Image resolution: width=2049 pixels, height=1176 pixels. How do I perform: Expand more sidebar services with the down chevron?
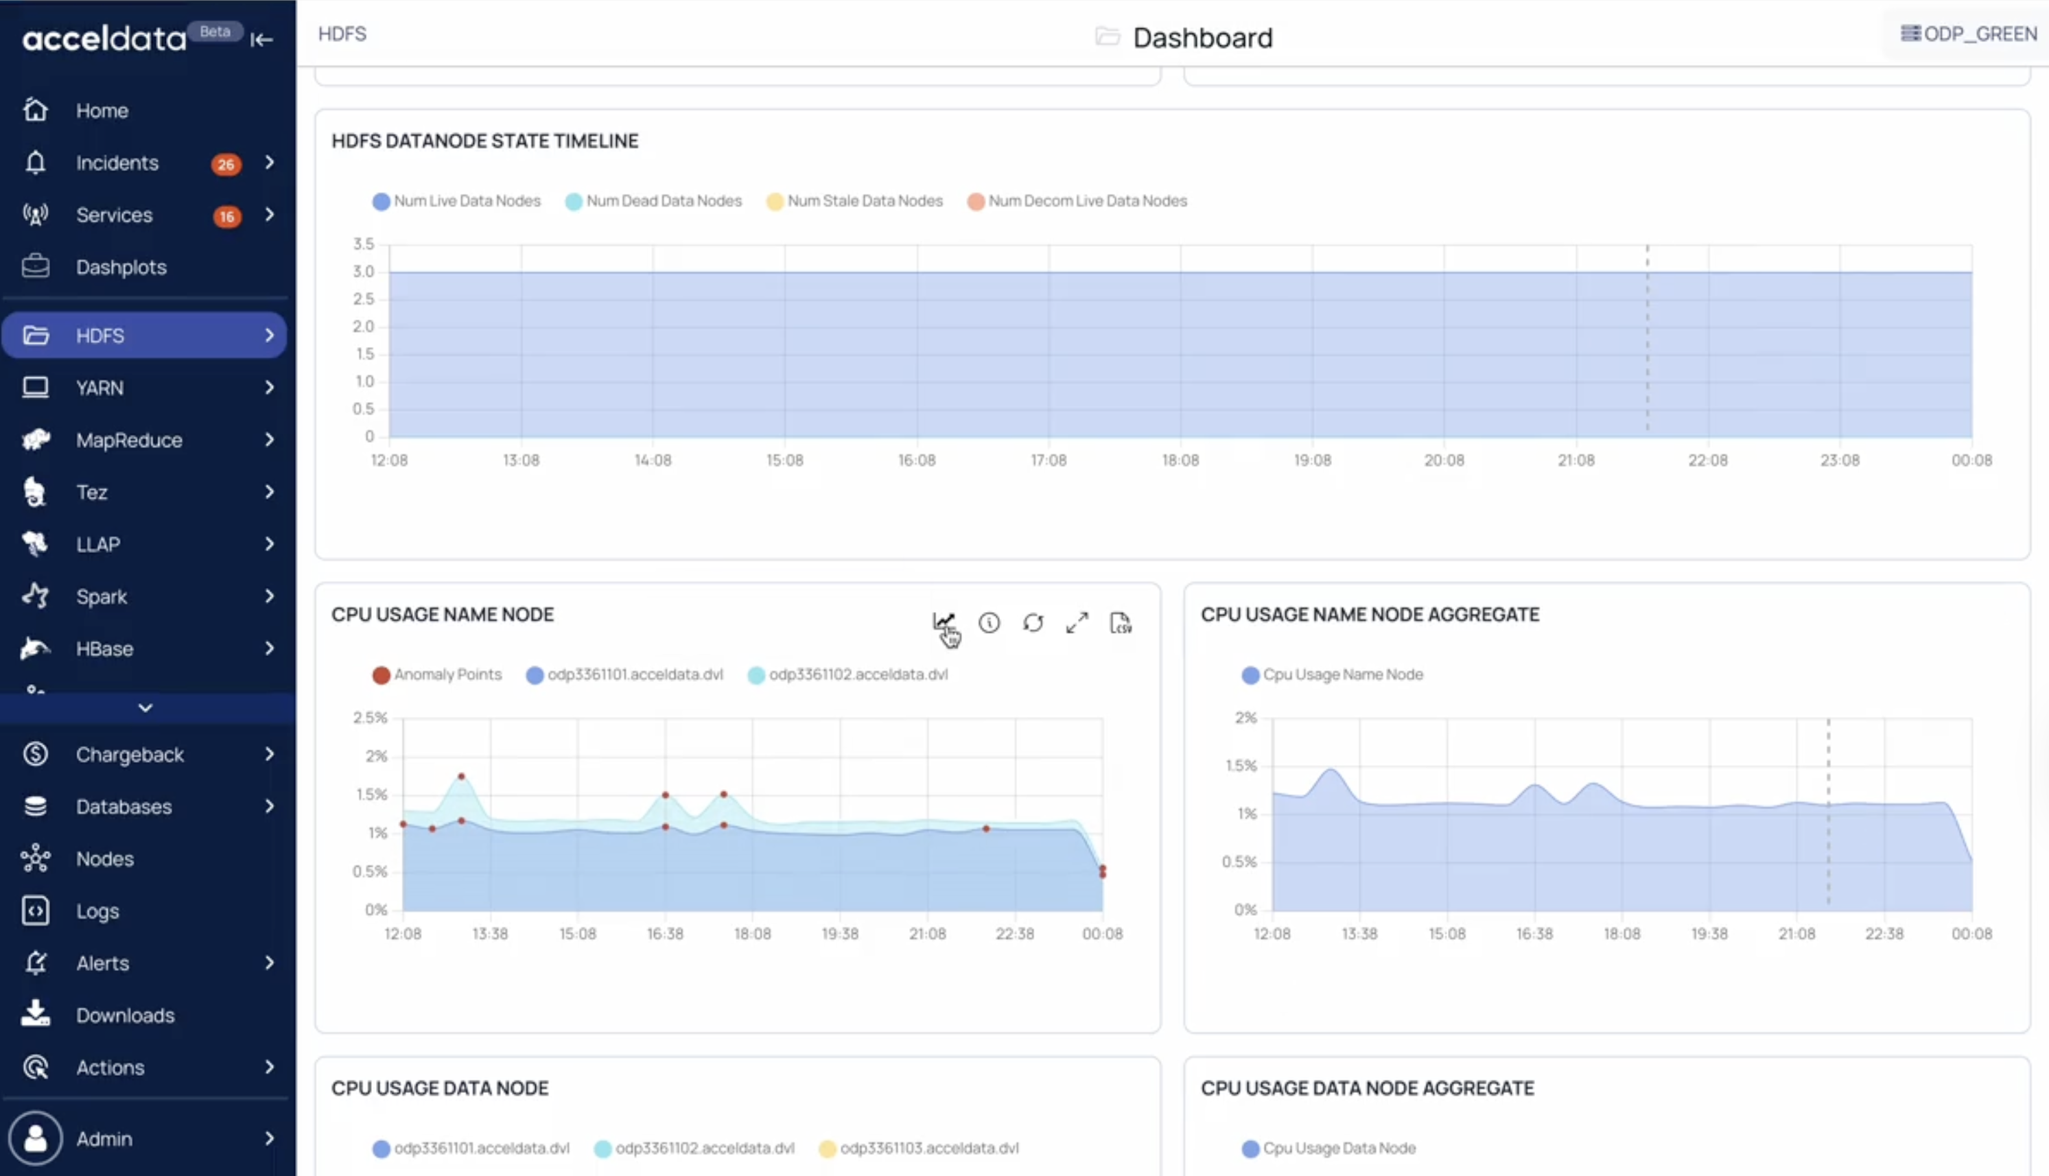145,707
